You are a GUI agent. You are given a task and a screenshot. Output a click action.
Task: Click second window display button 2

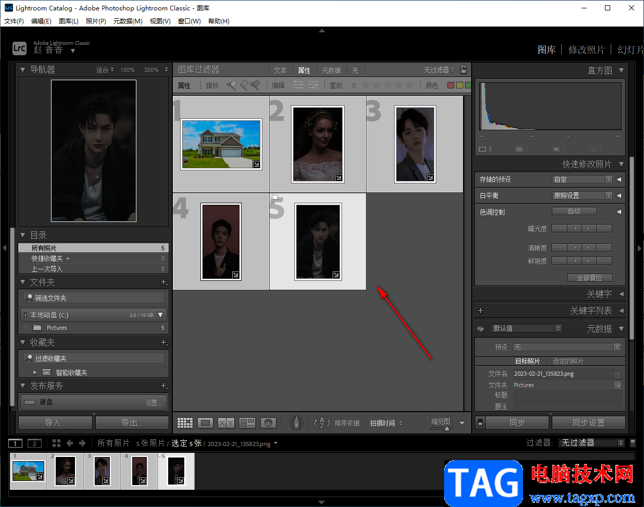click(x=34, y=443)
